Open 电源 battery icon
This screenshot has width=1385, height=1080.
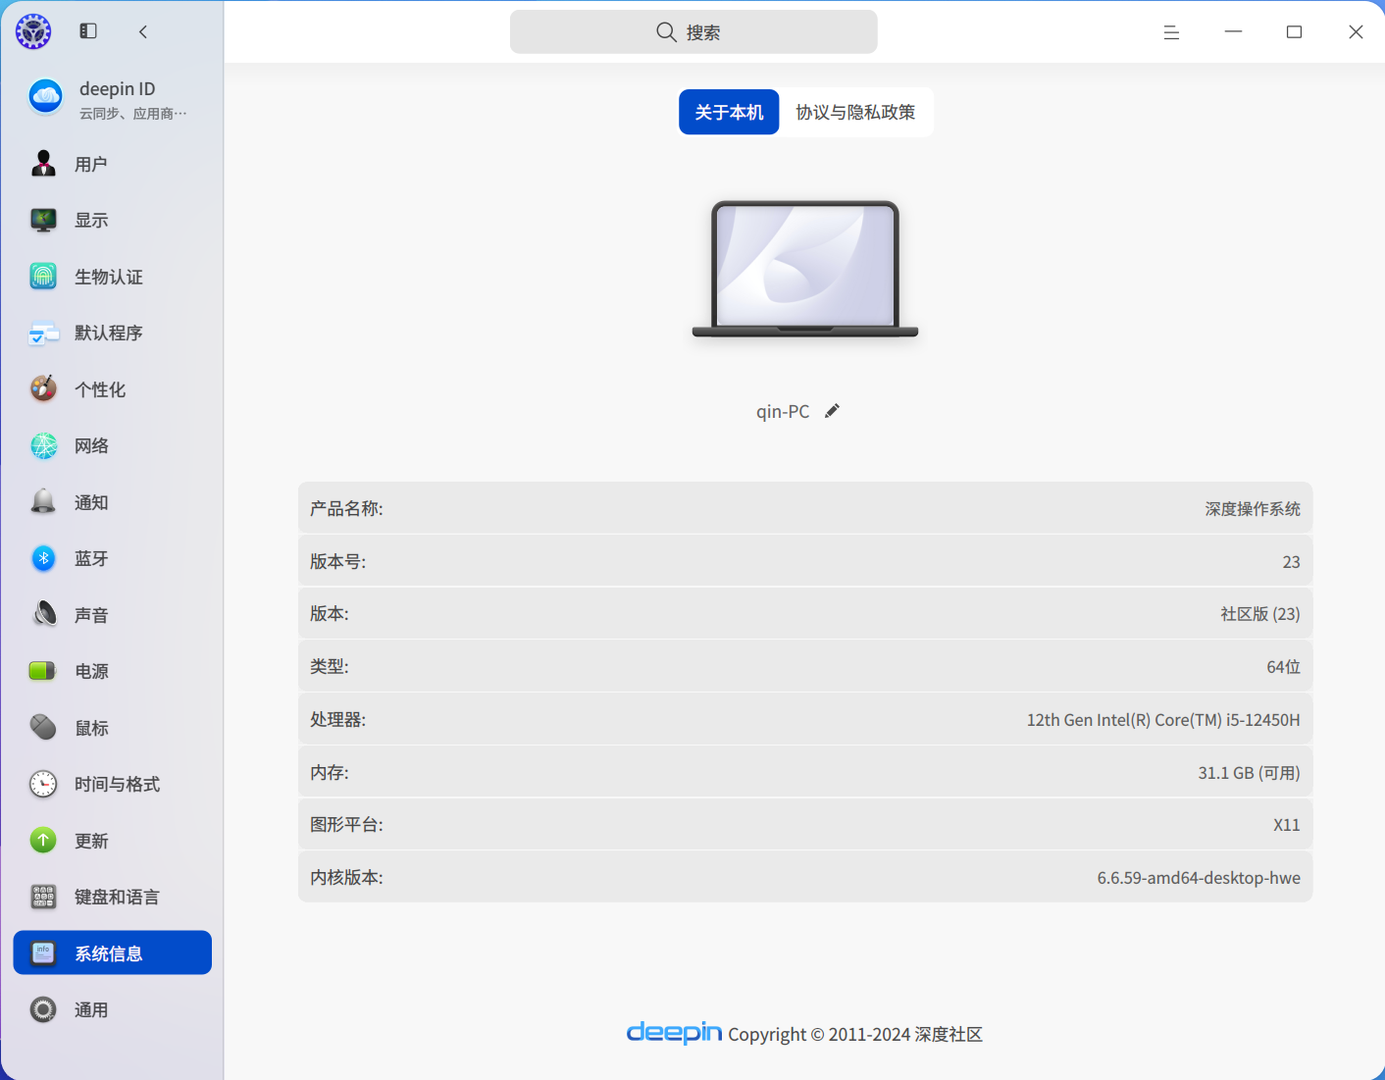43,671
